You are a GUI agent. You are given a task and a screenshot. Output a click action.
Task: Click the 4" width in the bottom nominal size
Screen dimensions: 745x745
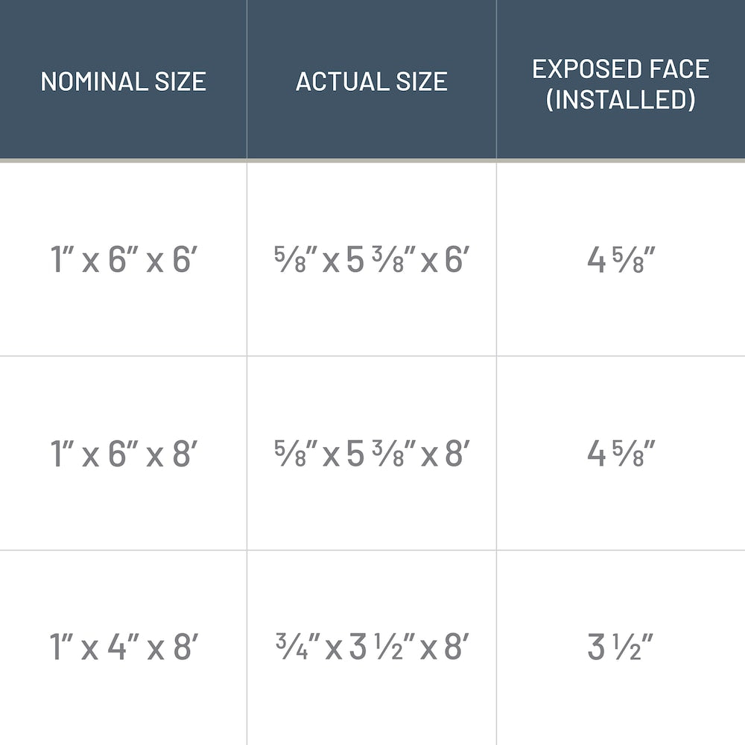[120, 647]
